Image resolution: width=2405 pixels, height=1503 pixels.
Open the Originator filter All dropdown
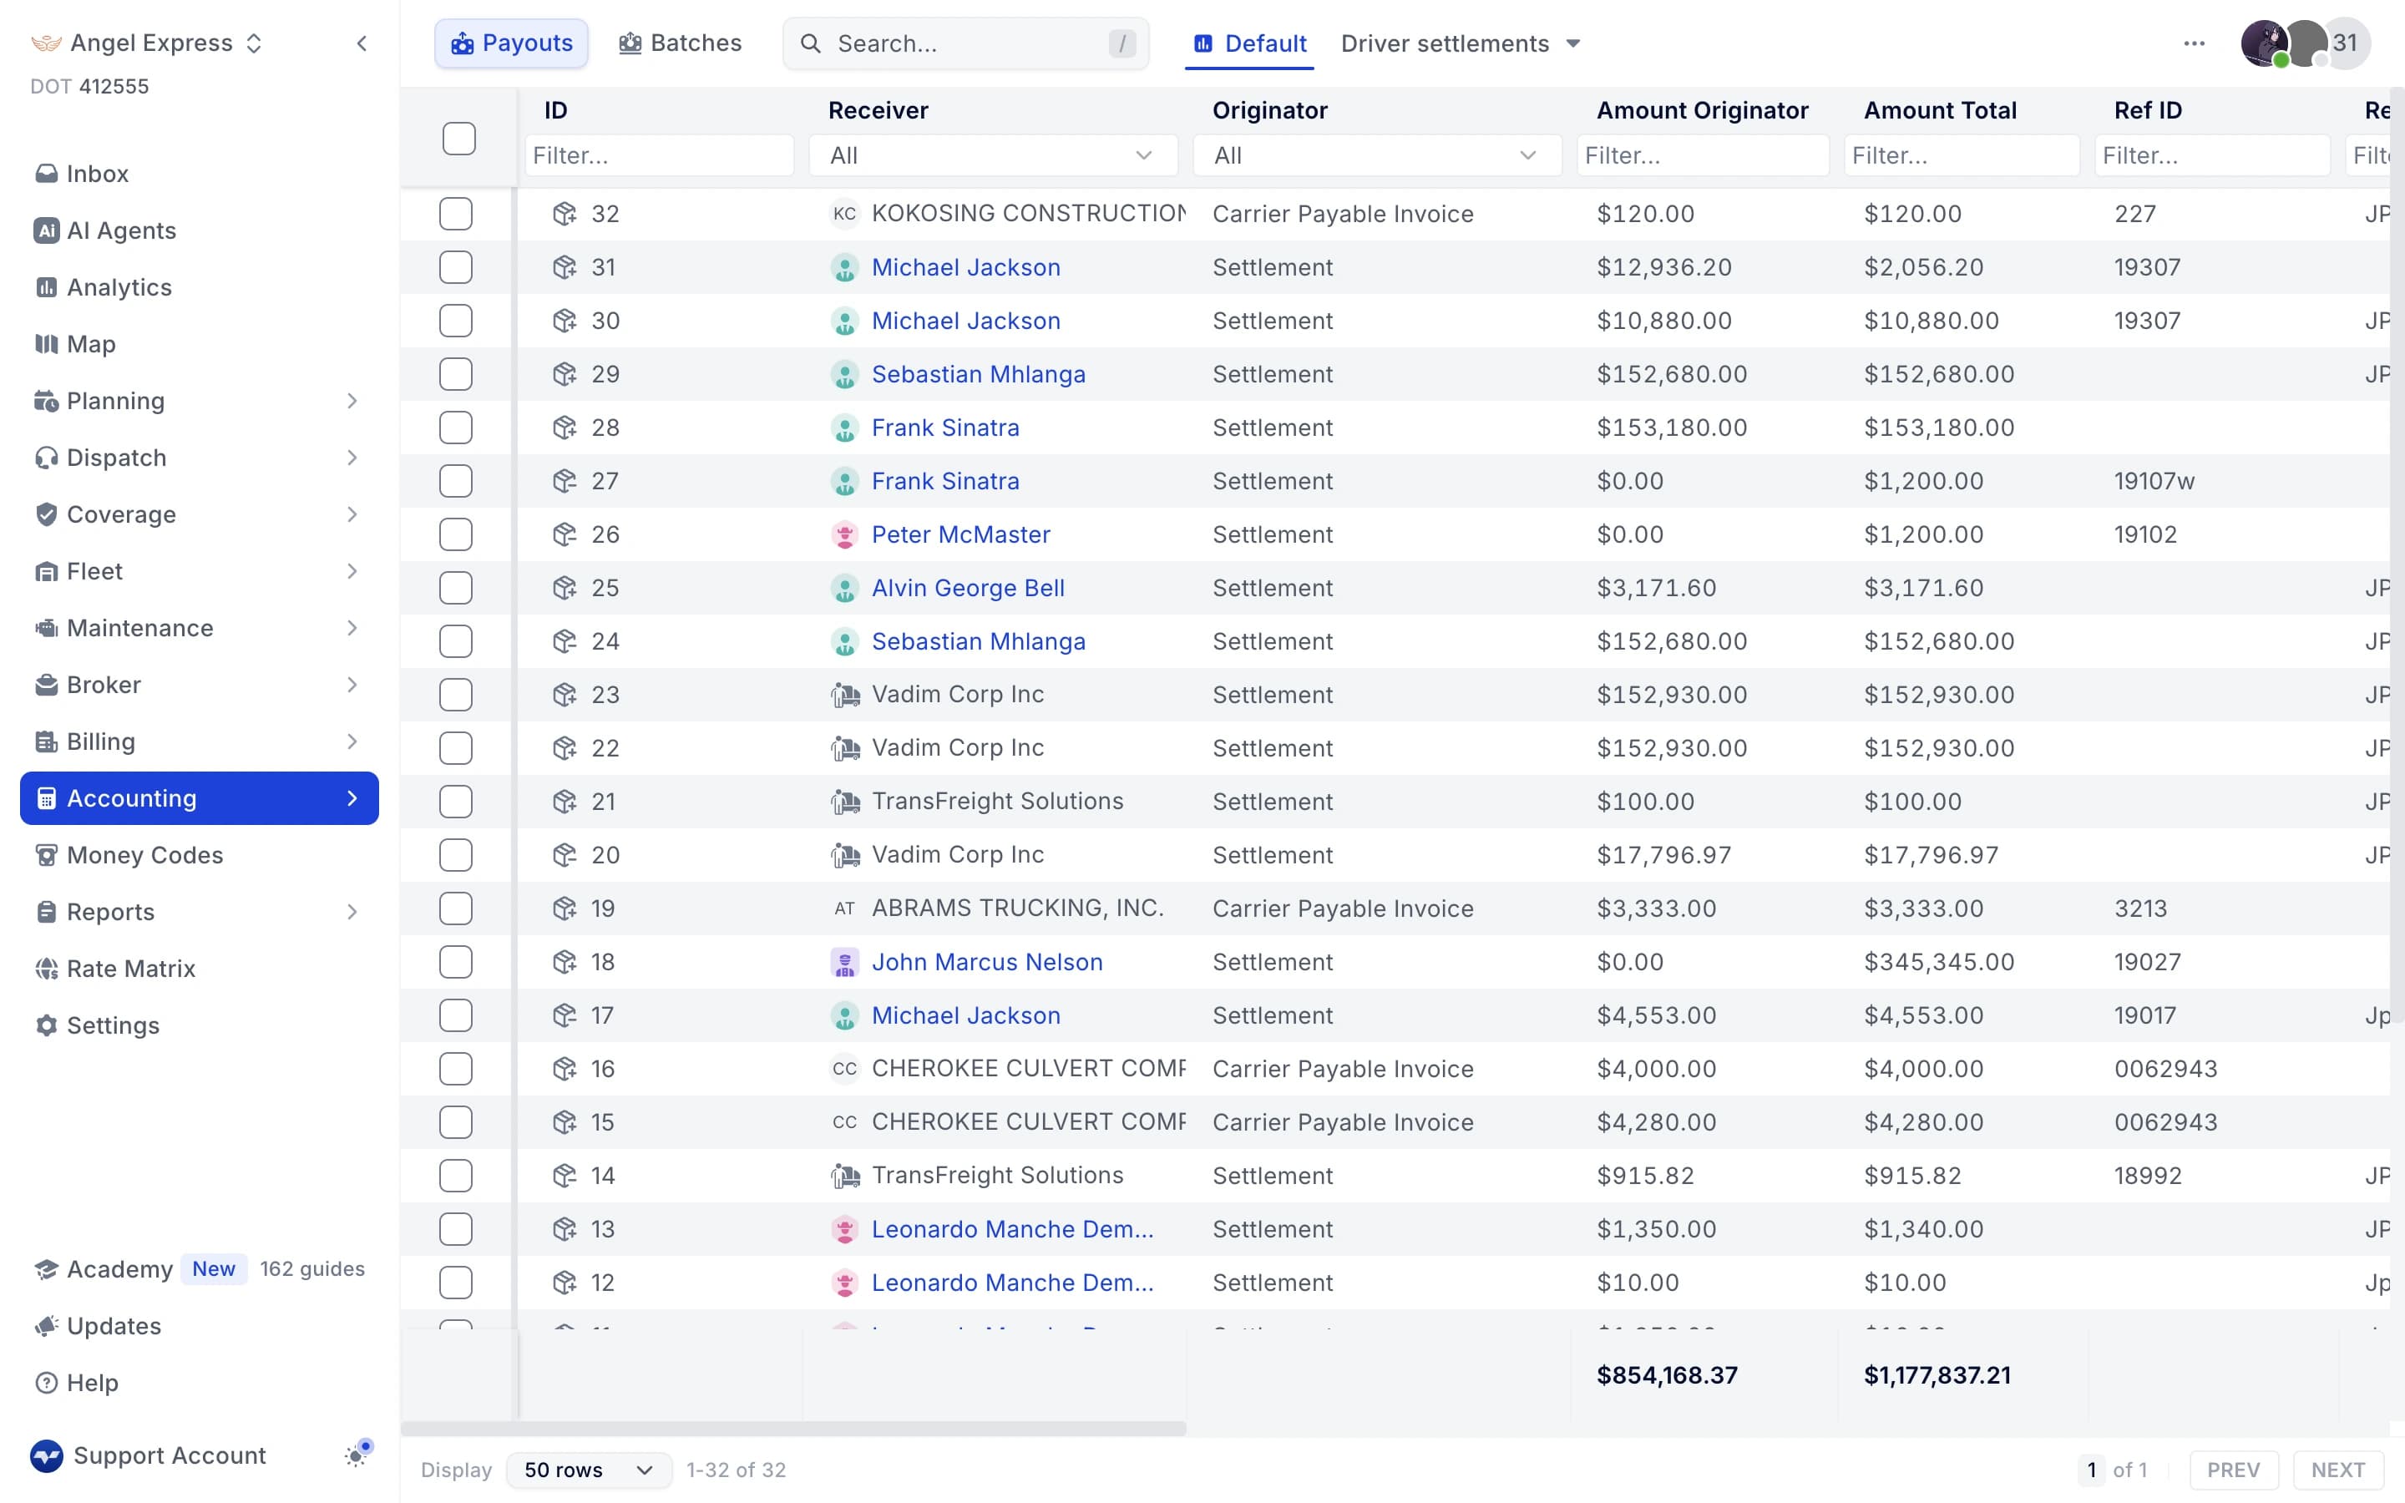pyautogui.click(x=1377, y=155)
